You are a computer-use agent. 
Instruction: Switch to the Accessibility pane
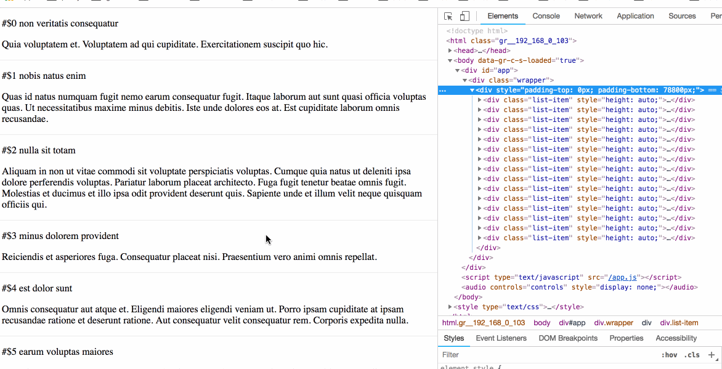point(676,338)
